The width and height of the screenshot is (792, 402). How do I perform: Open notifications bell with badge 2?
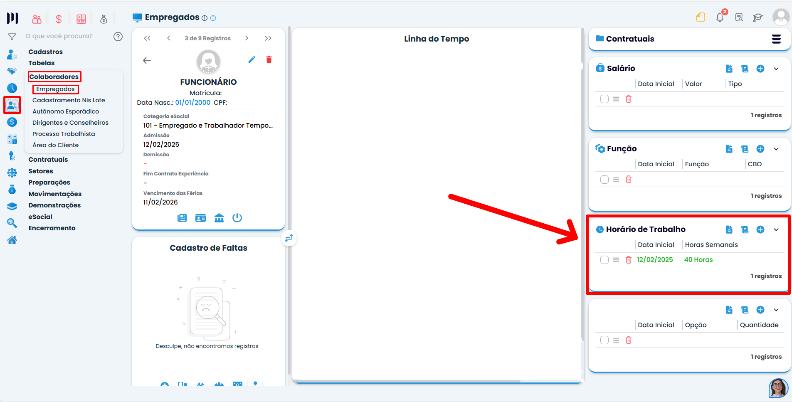pyautogui.click(x=720, y=17)
